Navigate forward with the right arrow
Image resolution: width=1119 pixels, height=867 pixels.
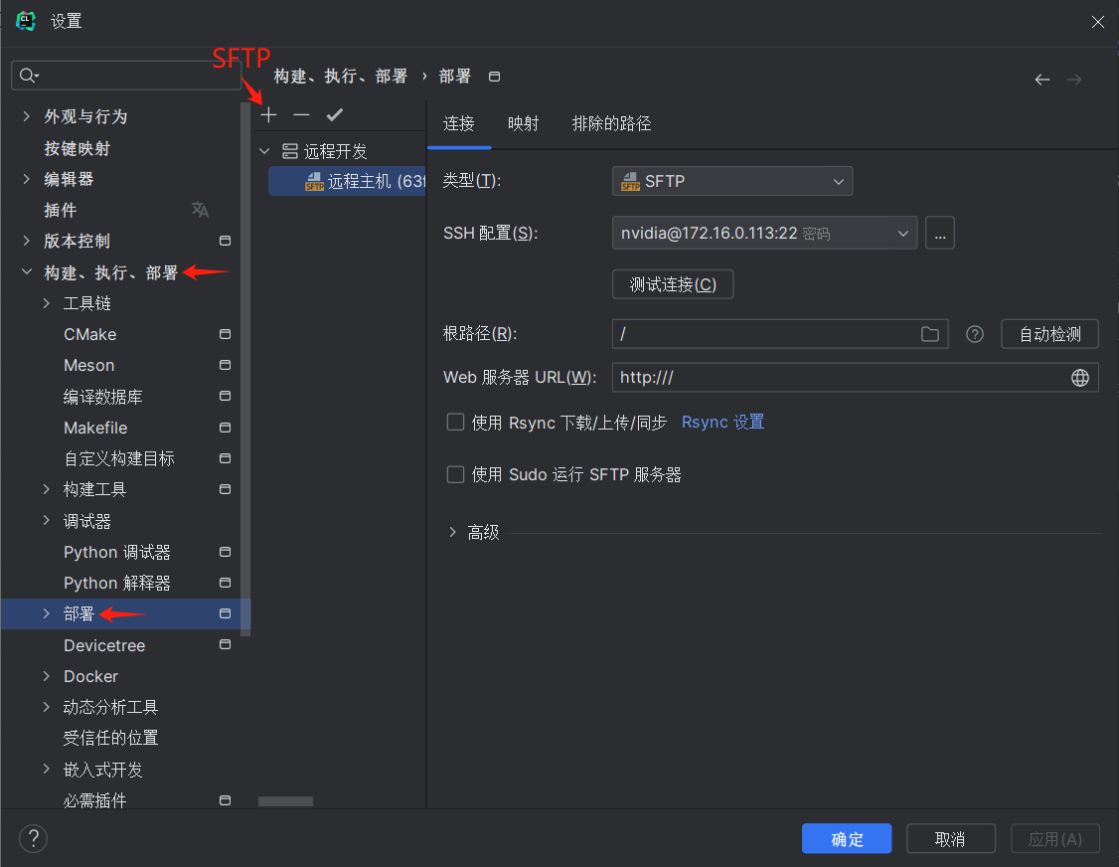[x=1074, y=80]
